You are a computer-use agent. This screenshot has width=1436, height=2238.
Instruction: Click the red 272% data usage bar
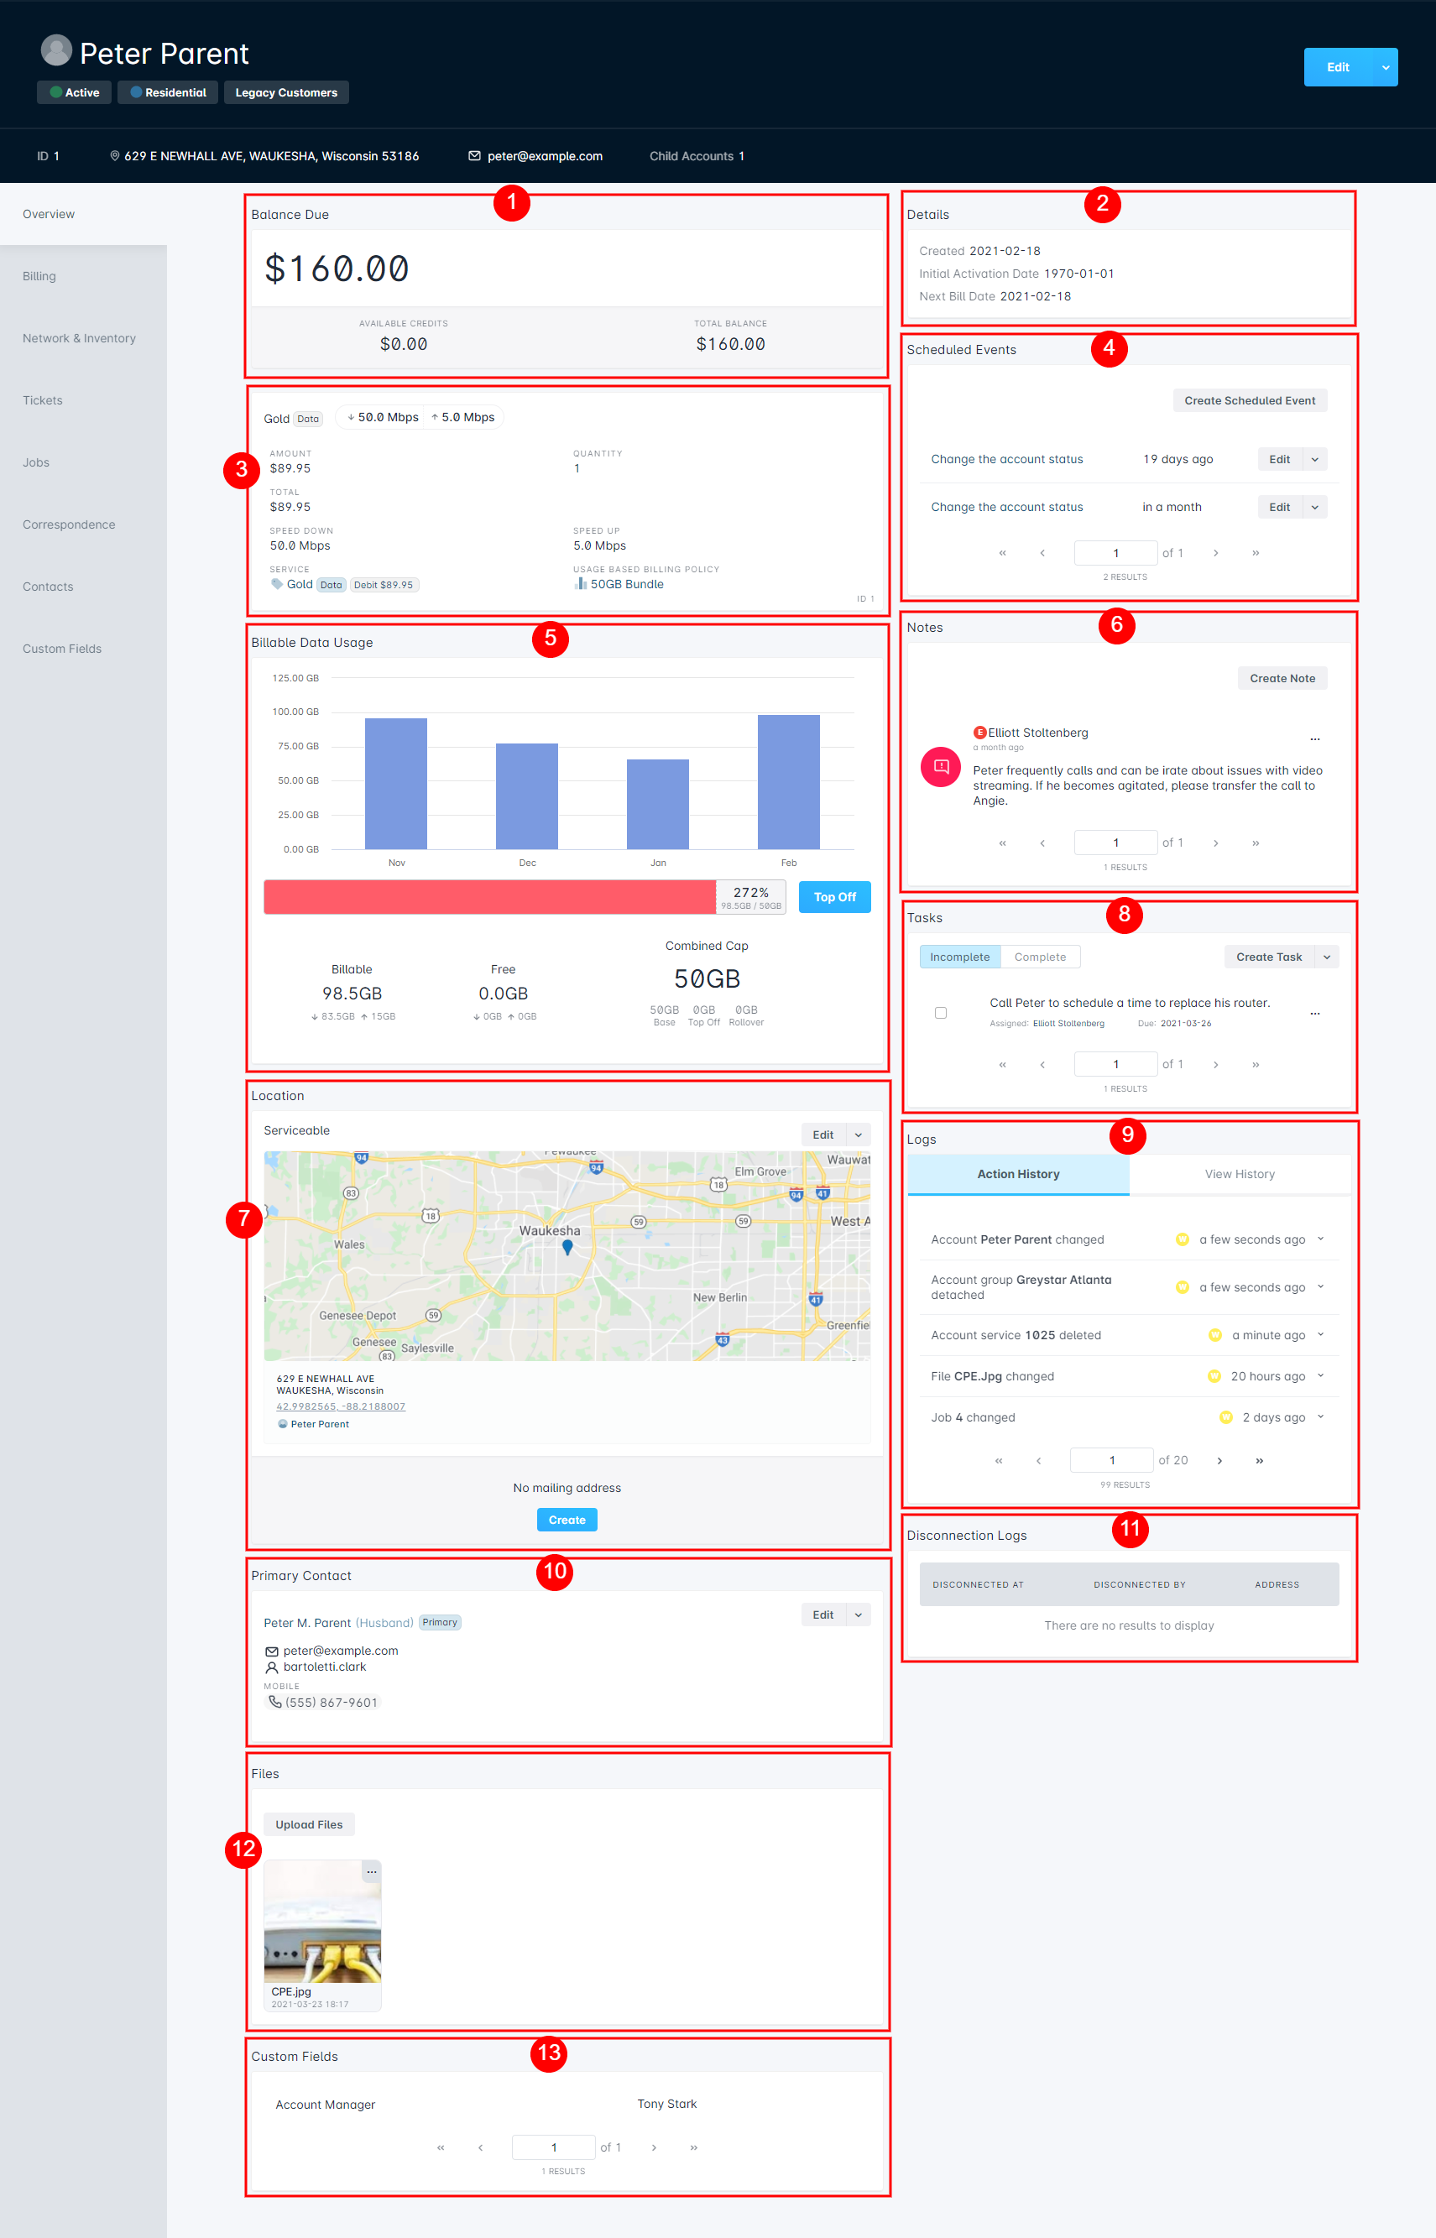[x=489, y=897]
